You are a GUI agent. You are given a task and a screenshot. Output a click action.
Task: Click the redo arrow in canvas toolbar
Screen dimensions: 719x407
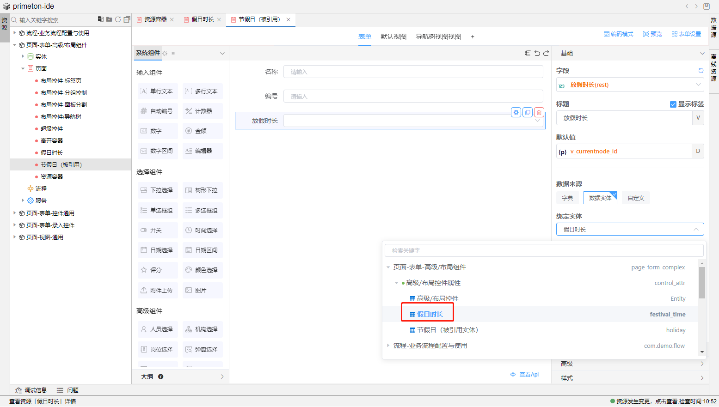(546, 53)
